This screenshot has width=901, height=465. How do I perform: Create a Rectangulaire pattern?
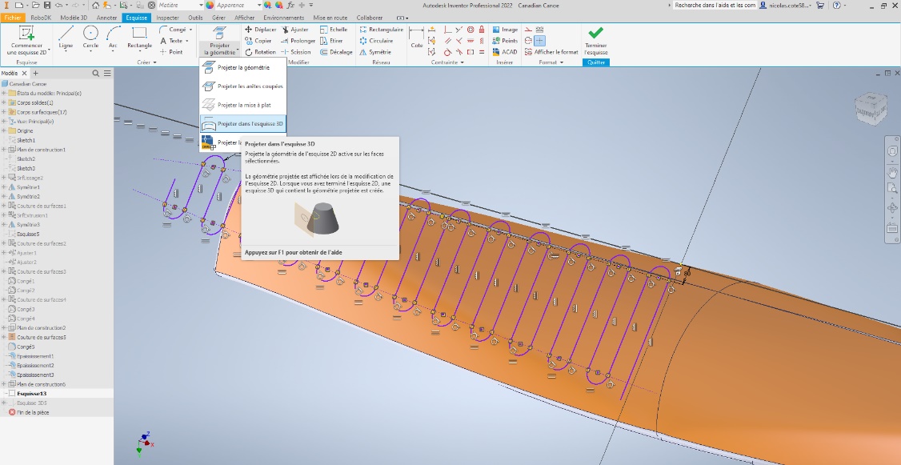(x=382, y=30)
